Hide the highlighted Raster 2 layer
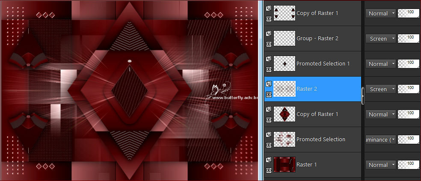 pos(269,95)
